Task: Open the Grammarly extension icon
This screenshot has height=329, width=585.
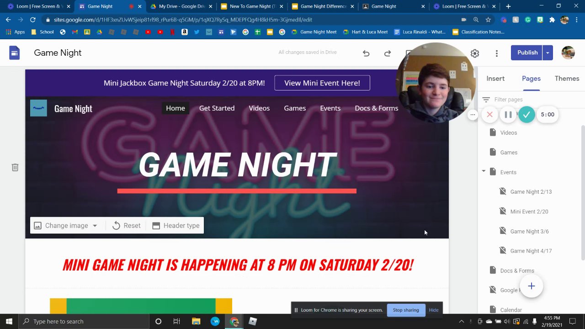Action: [x=528, y=20]
